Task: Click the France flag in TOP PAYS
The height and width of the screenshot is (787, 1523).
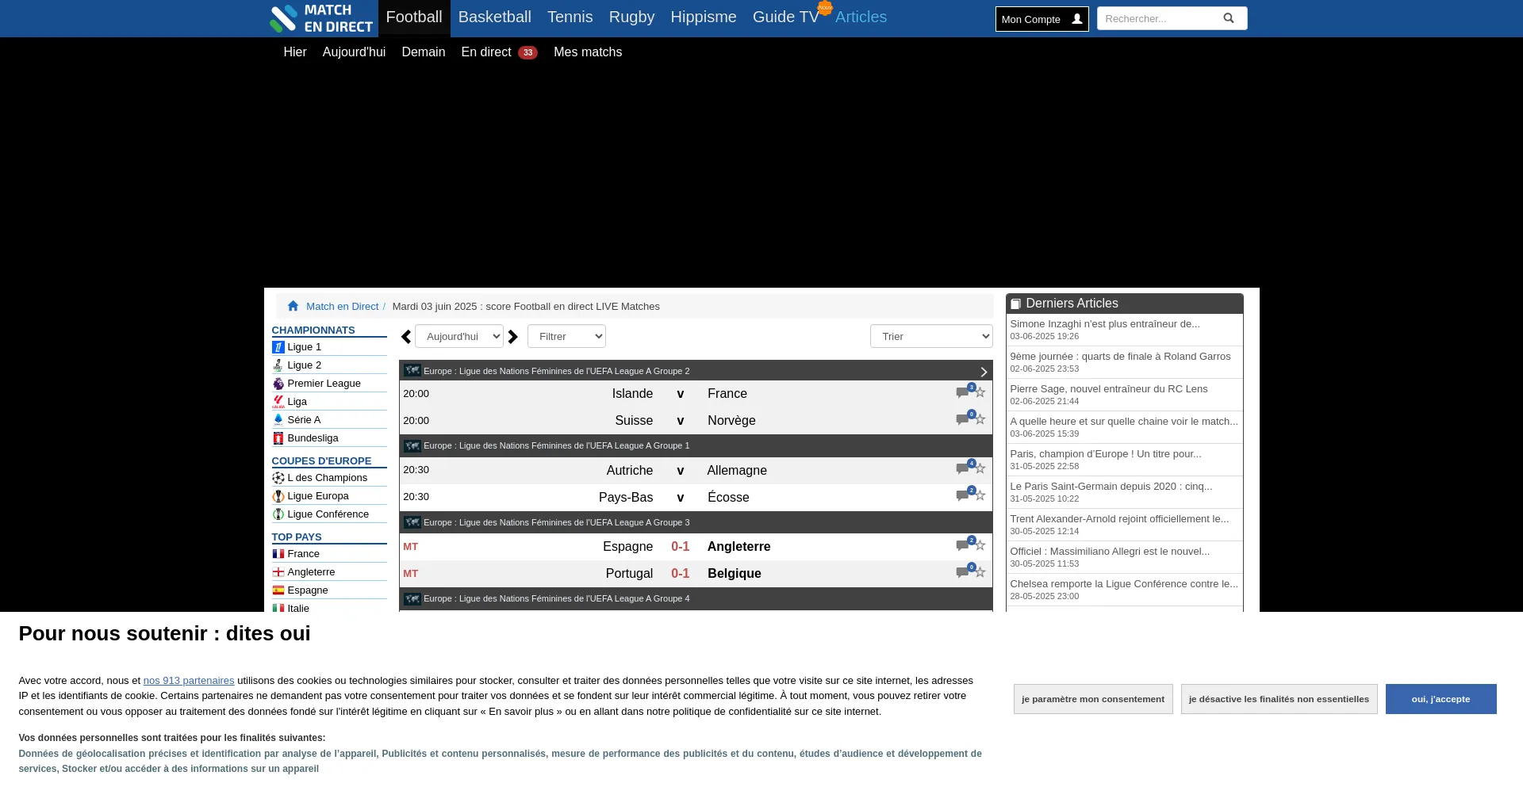Action: tap(278, 553)
